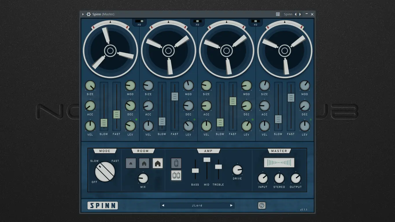Image resolution: width=395 pixels, height=222 pixels.
Task: Select the small room icon
Action: (131, 163)
